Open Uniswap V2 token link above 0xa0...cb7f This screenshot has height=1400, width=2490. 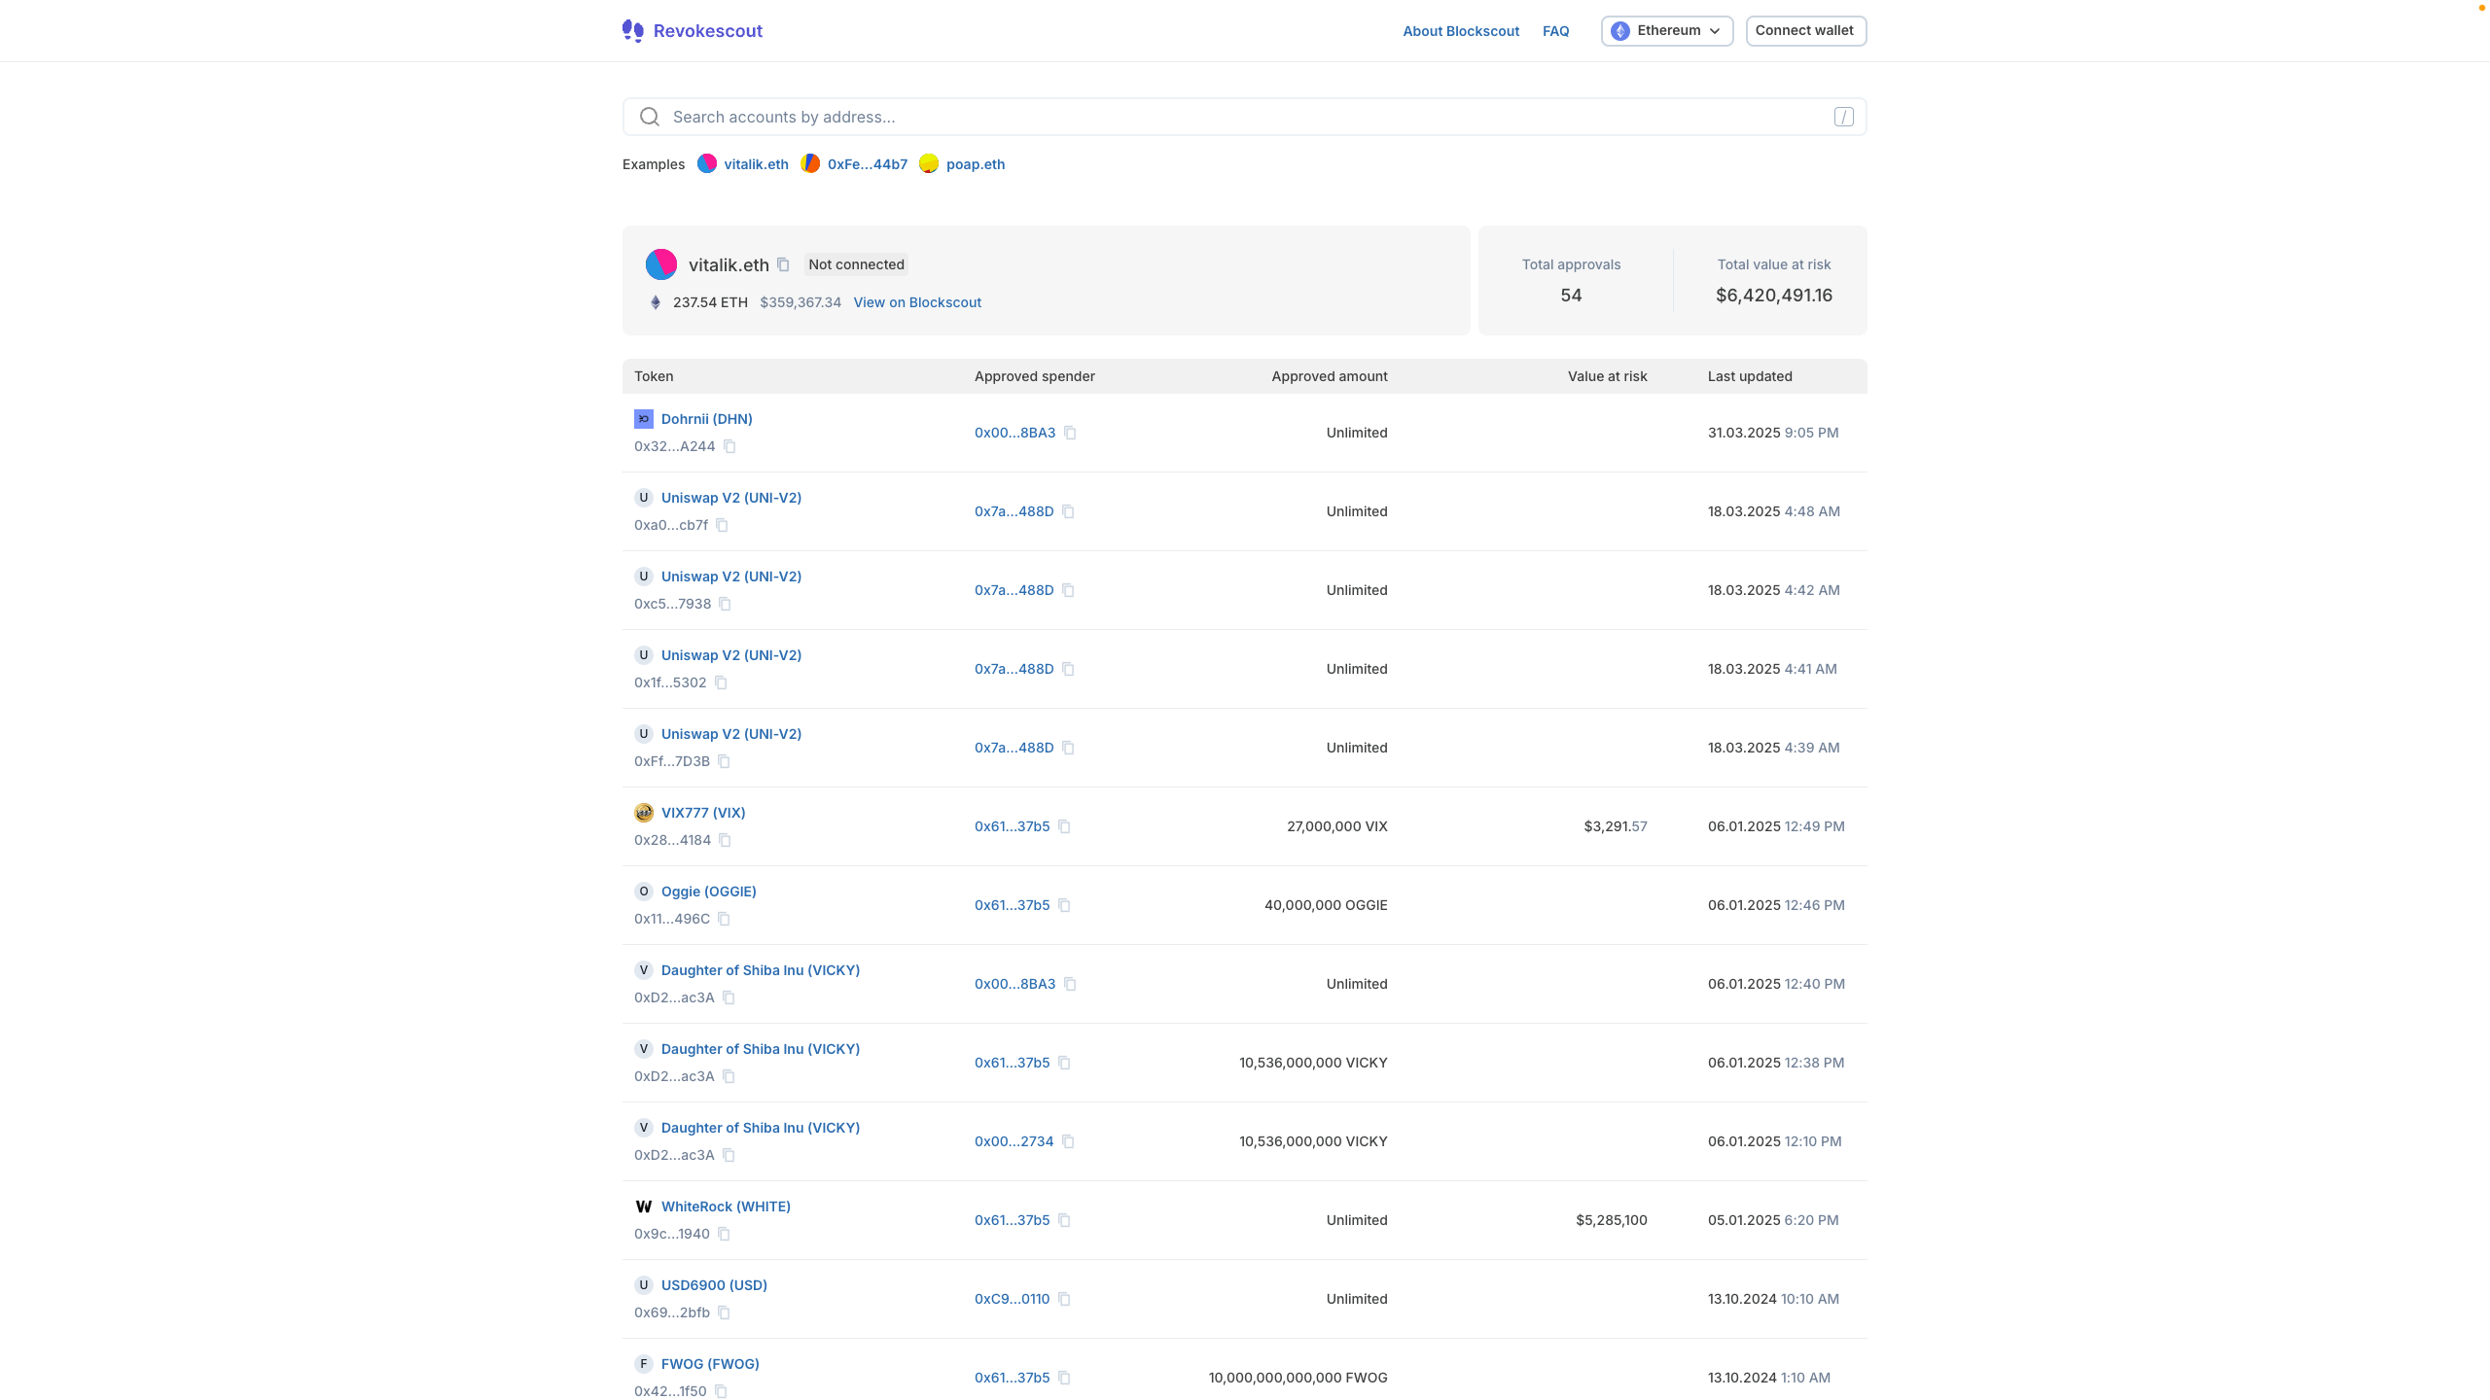pos(731,498)
